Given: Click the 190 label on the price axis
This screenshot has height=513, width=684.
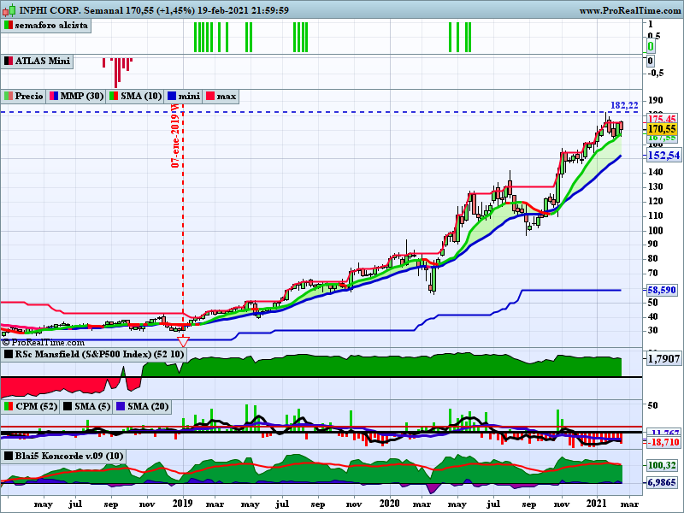Looking at the screenshot, I should (655, 100).
